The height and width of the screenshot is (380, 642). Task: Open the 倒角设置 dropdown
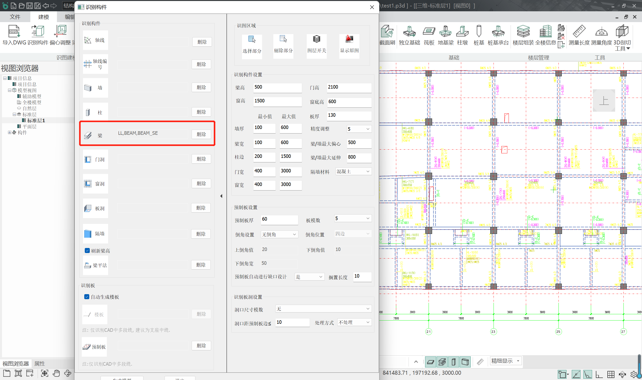(x=279, y=234)
